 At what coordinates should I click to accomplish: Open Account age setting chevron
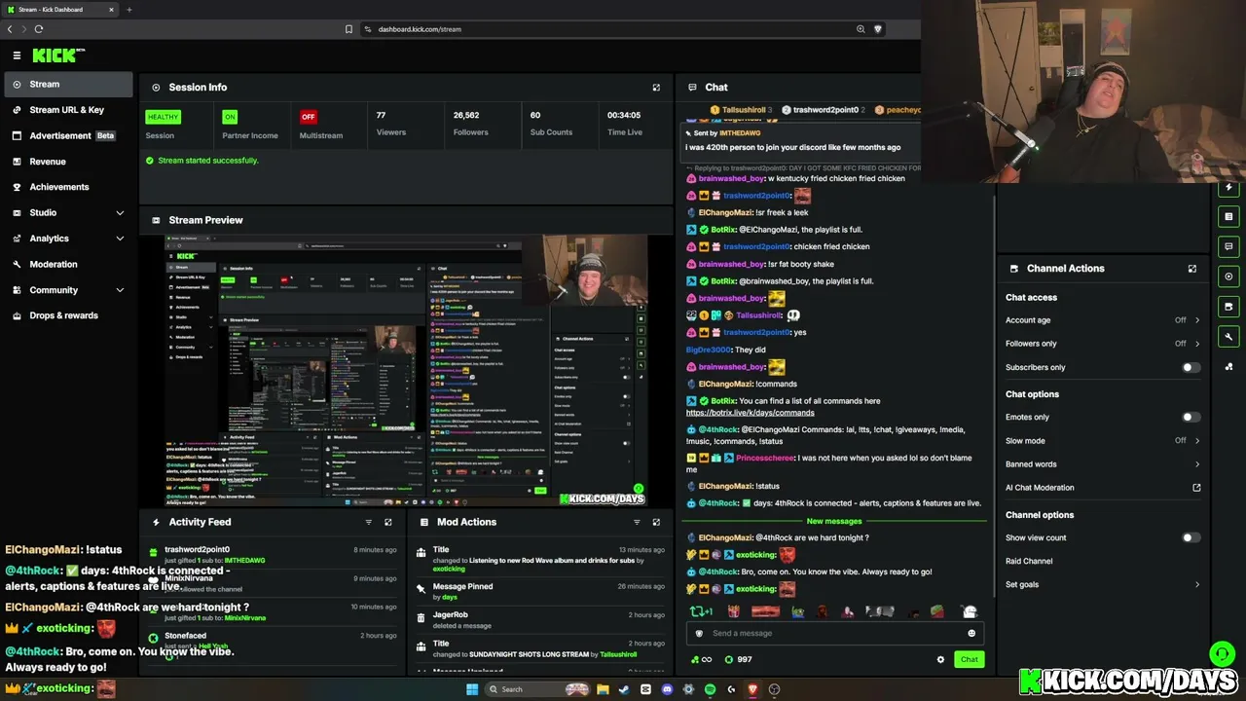1196,320
